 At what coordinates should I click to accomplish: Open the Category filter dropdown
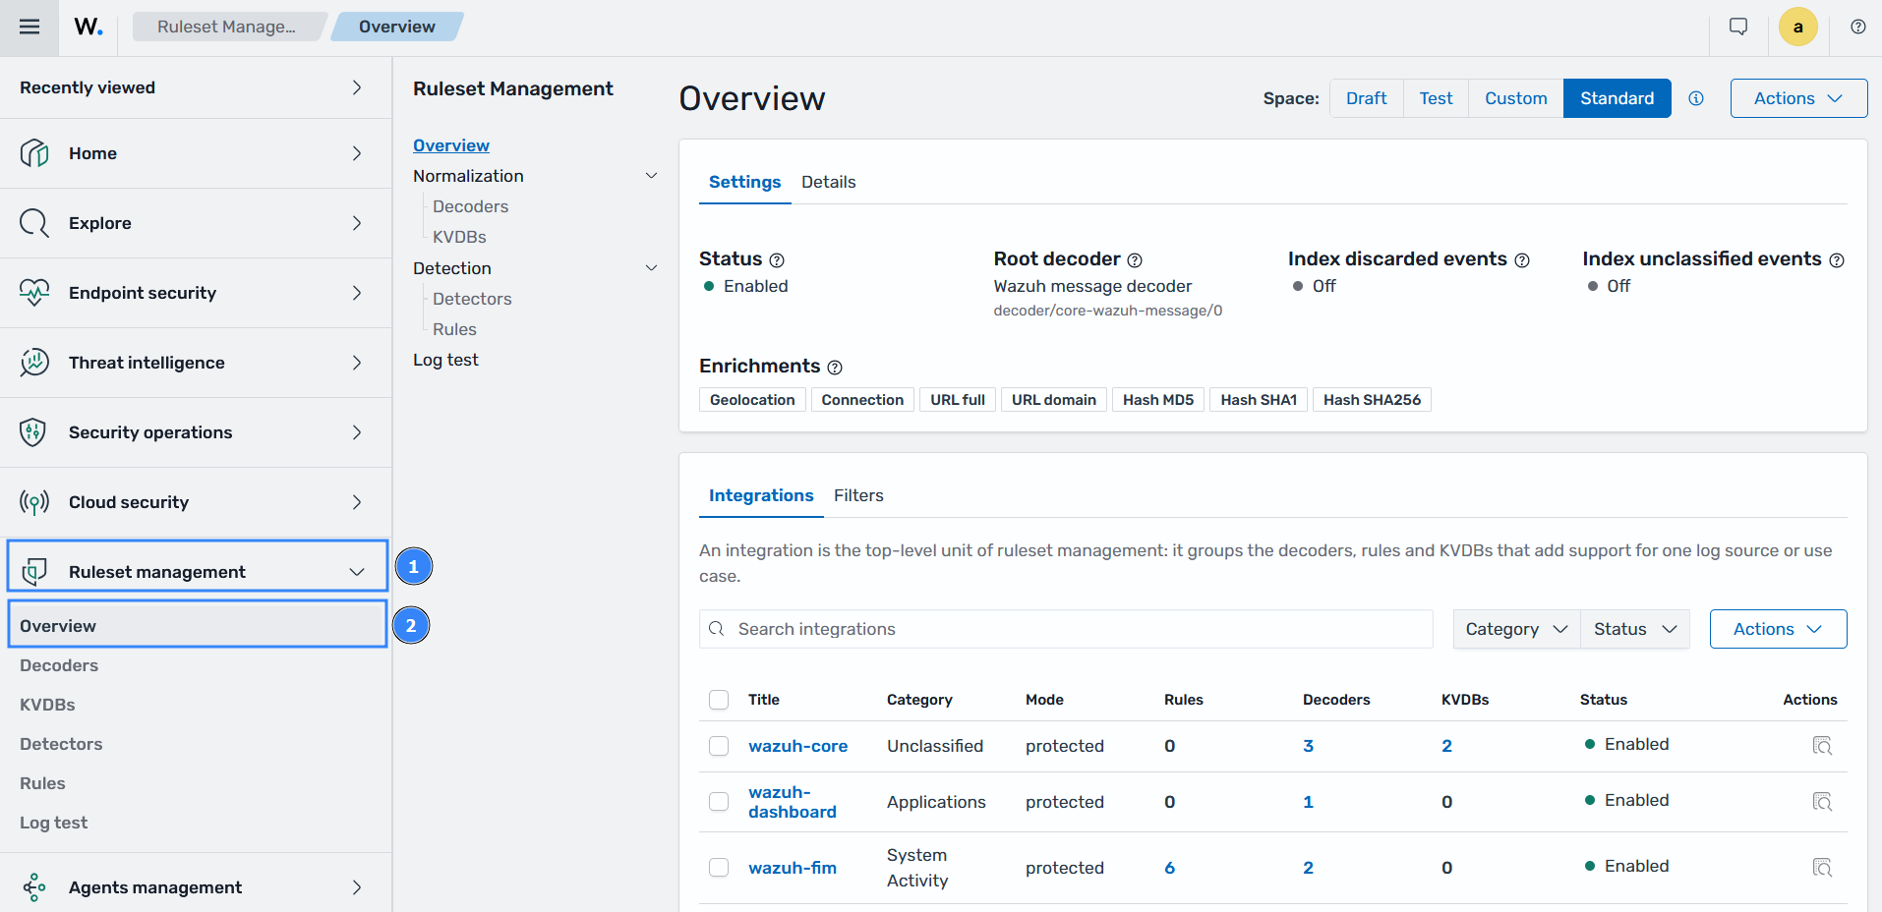click(x=1516, y=629)
